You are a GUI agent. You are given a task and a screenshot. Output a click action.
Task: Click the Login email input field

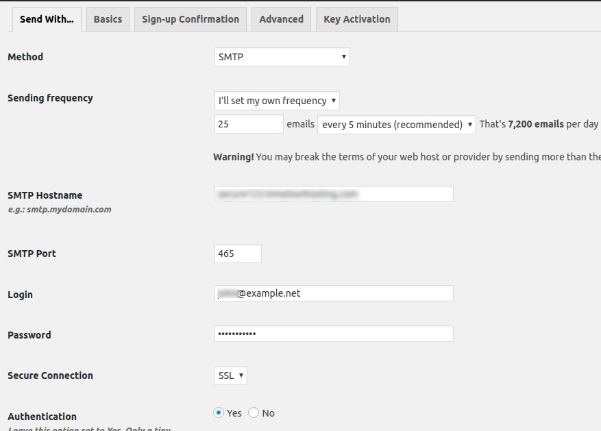(x=333, y=293)
